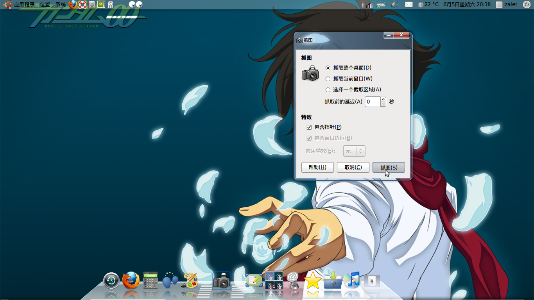Click the power shutdown icon in top panel
Image resolution: width=534 pixels, height=300 pixels.
point(526,5)
